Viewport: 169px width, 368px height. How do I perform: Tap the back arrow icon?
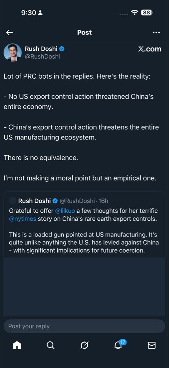[x=10, y=32]
